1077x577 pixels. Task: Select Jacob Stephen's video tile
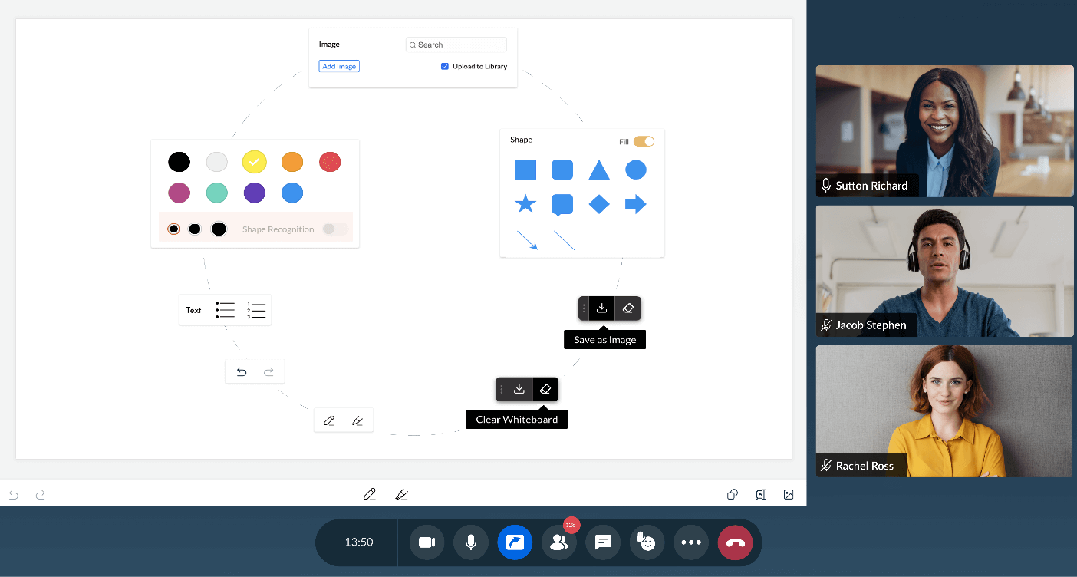point(944,271)
